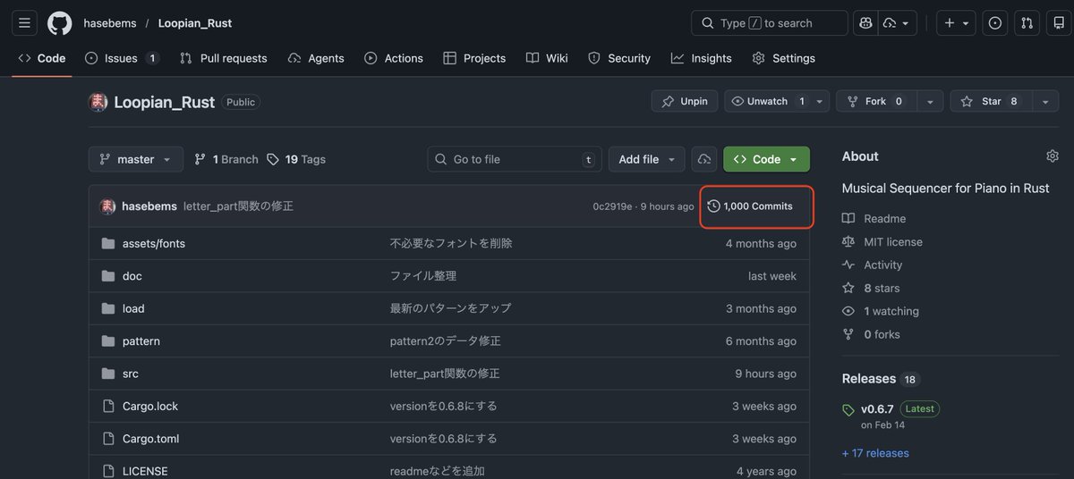Open the assets/fonts folder

(x=154, y=243)
